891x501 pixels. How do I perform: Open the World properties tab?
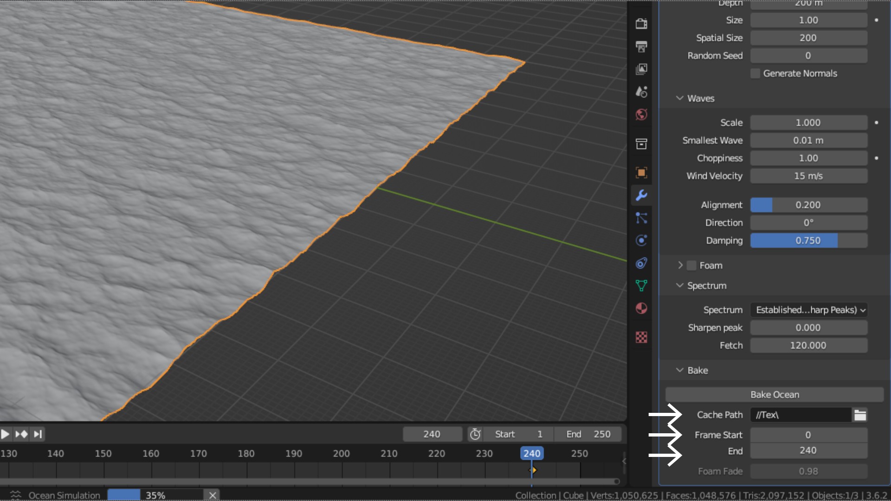click(641, 115)
